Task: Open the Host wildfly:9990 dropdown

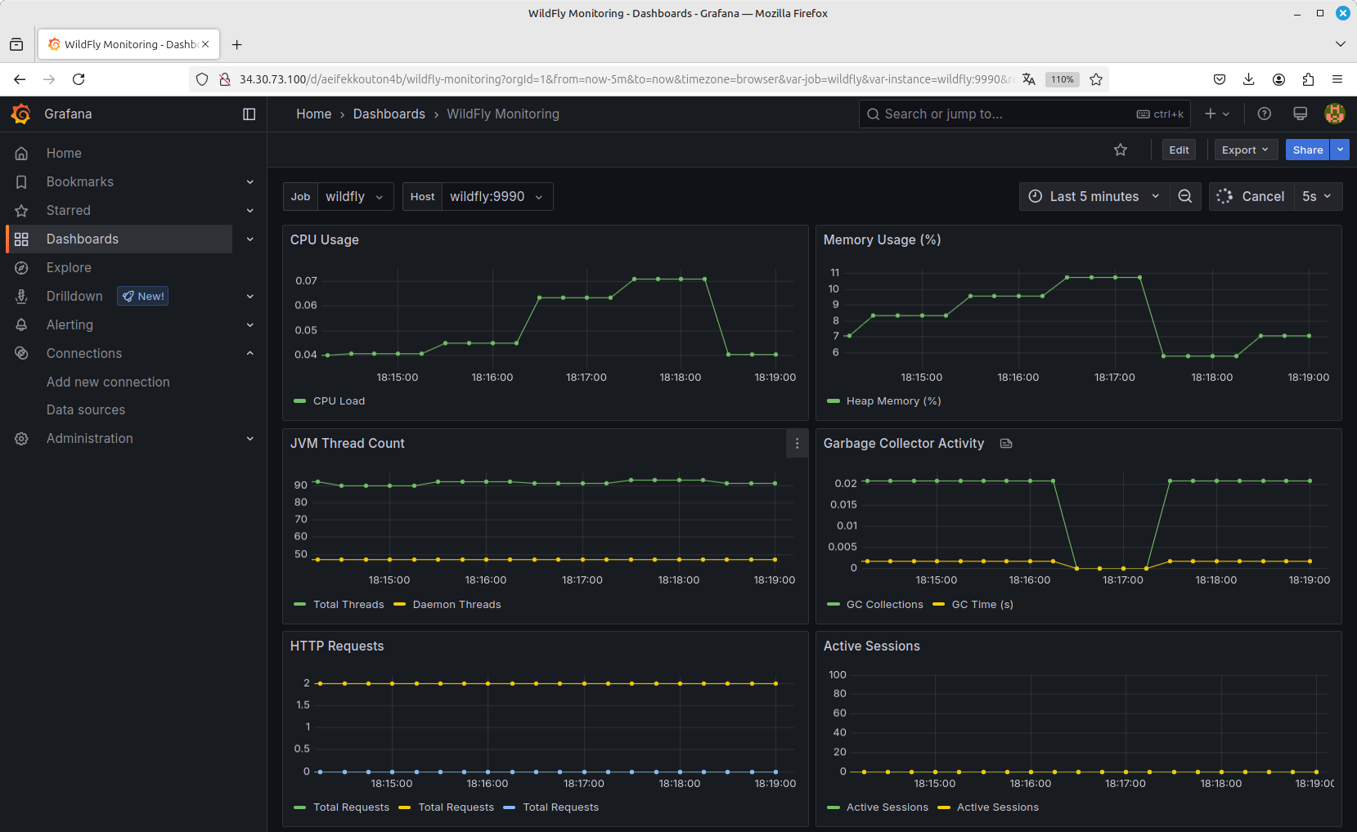Action: (x=496, y=197)
